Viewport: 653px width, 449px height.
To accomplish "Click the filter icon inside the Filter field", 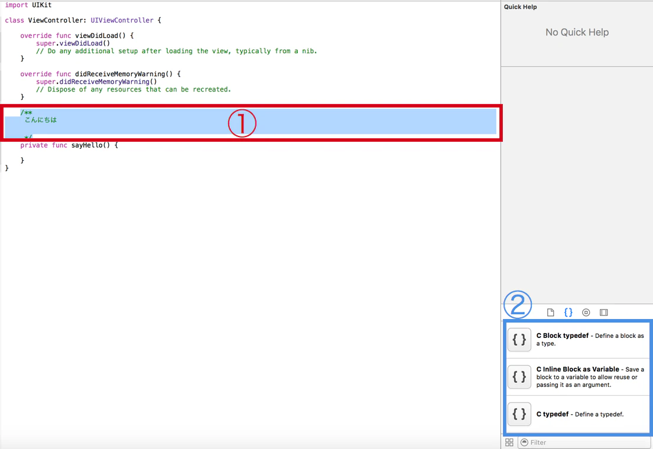I will click(x=524, y=443).
